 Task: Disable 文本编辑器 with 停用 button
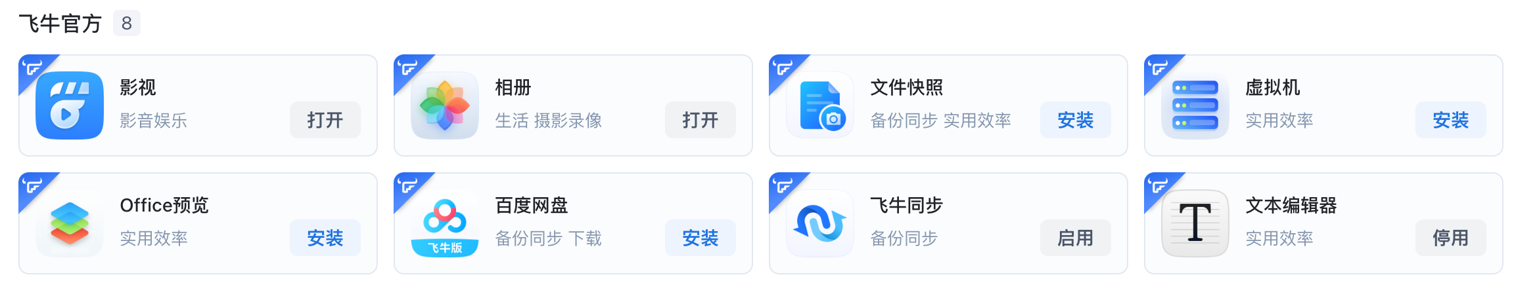[1451, 238]
